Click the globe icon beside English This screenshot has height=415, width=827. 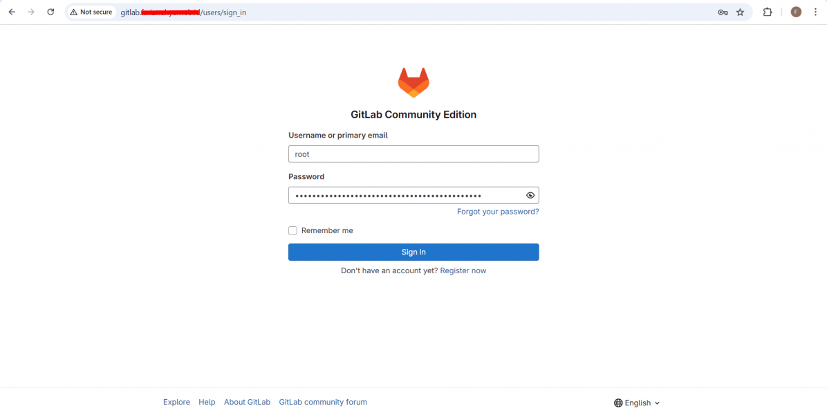click(618, 403)
